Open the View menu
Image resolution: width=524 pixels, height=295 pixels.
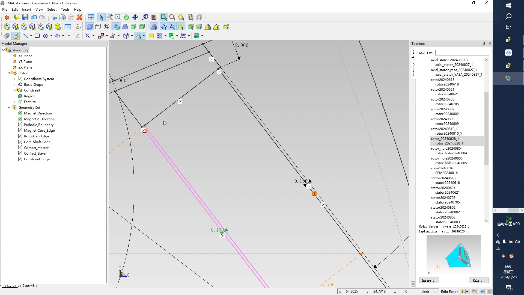pos(39,9)
